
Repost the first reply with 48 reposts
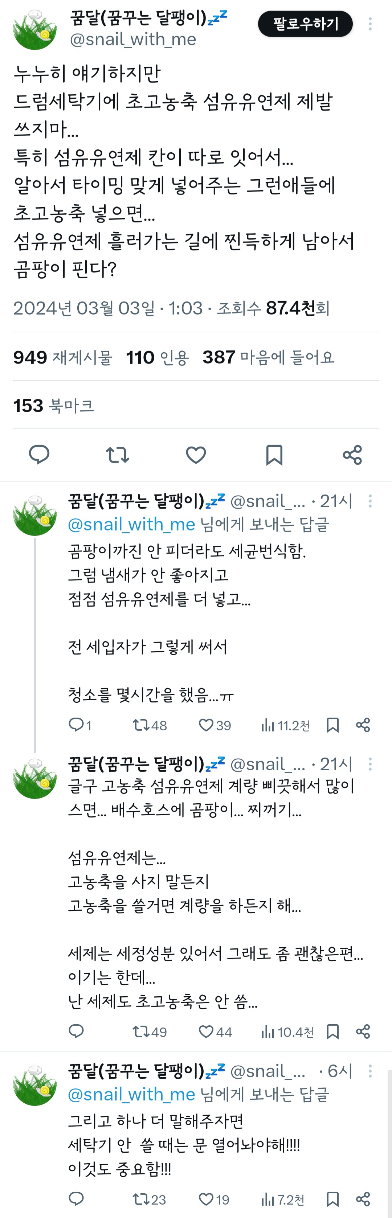click(150, 725)
